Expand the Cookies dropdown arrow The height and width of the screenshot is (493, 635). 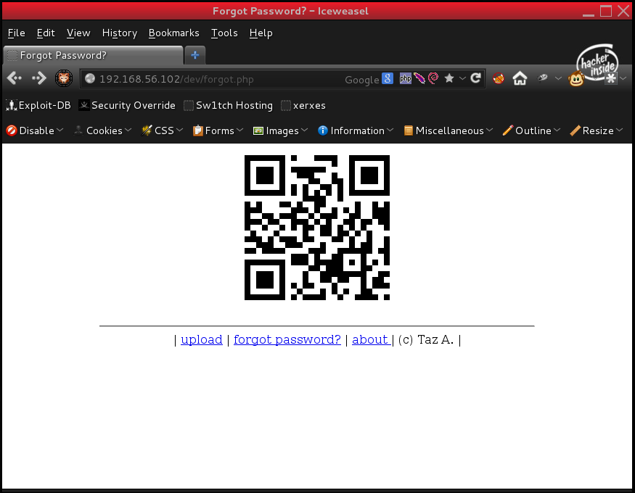(x=128, y=130)
